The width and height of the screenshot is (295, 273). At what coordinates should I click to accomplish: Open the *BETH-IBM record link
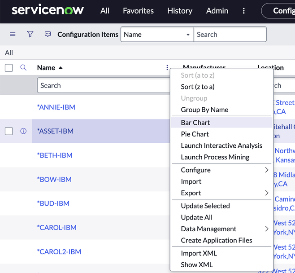click(x=55, y=155)
